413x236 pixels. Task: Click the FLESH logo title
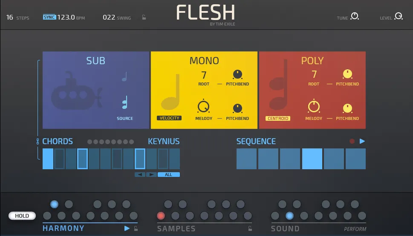pyautogui.click(x=205, y=12)
